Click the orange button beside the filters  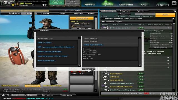pos(165,15)
